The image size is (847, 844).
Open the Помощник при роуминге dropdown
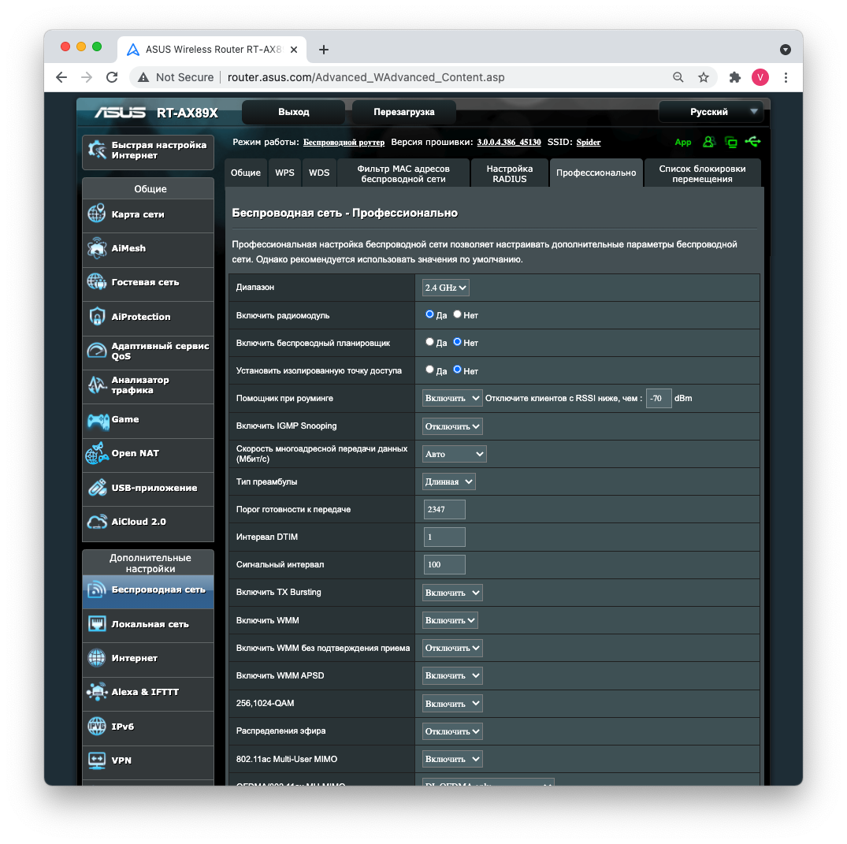point(452,398)
